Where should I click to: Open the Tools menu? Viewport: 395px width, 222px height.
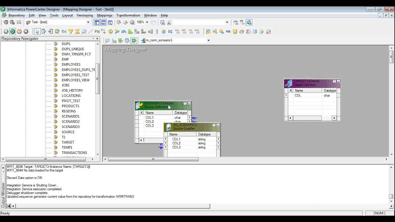pos(54,15)
